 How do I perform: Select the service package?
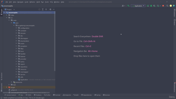(23, 75)
